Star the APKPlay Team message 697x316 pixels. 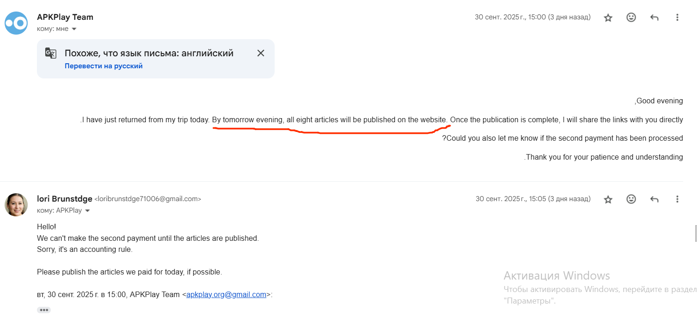(608, 18)
